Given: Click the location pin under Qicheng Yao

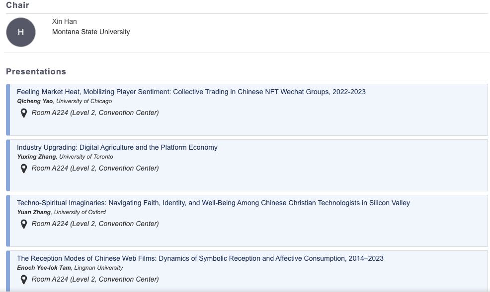Looking at the screenshot, I should click(24, 113).
